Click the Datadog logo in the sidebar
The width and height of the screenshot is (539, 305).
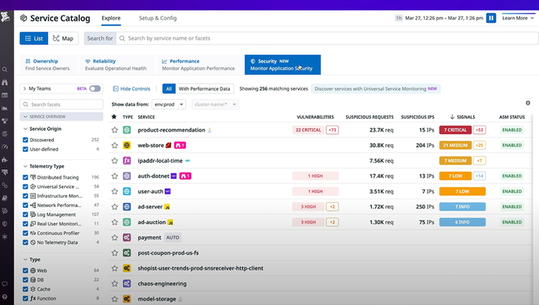coord(5,17)
